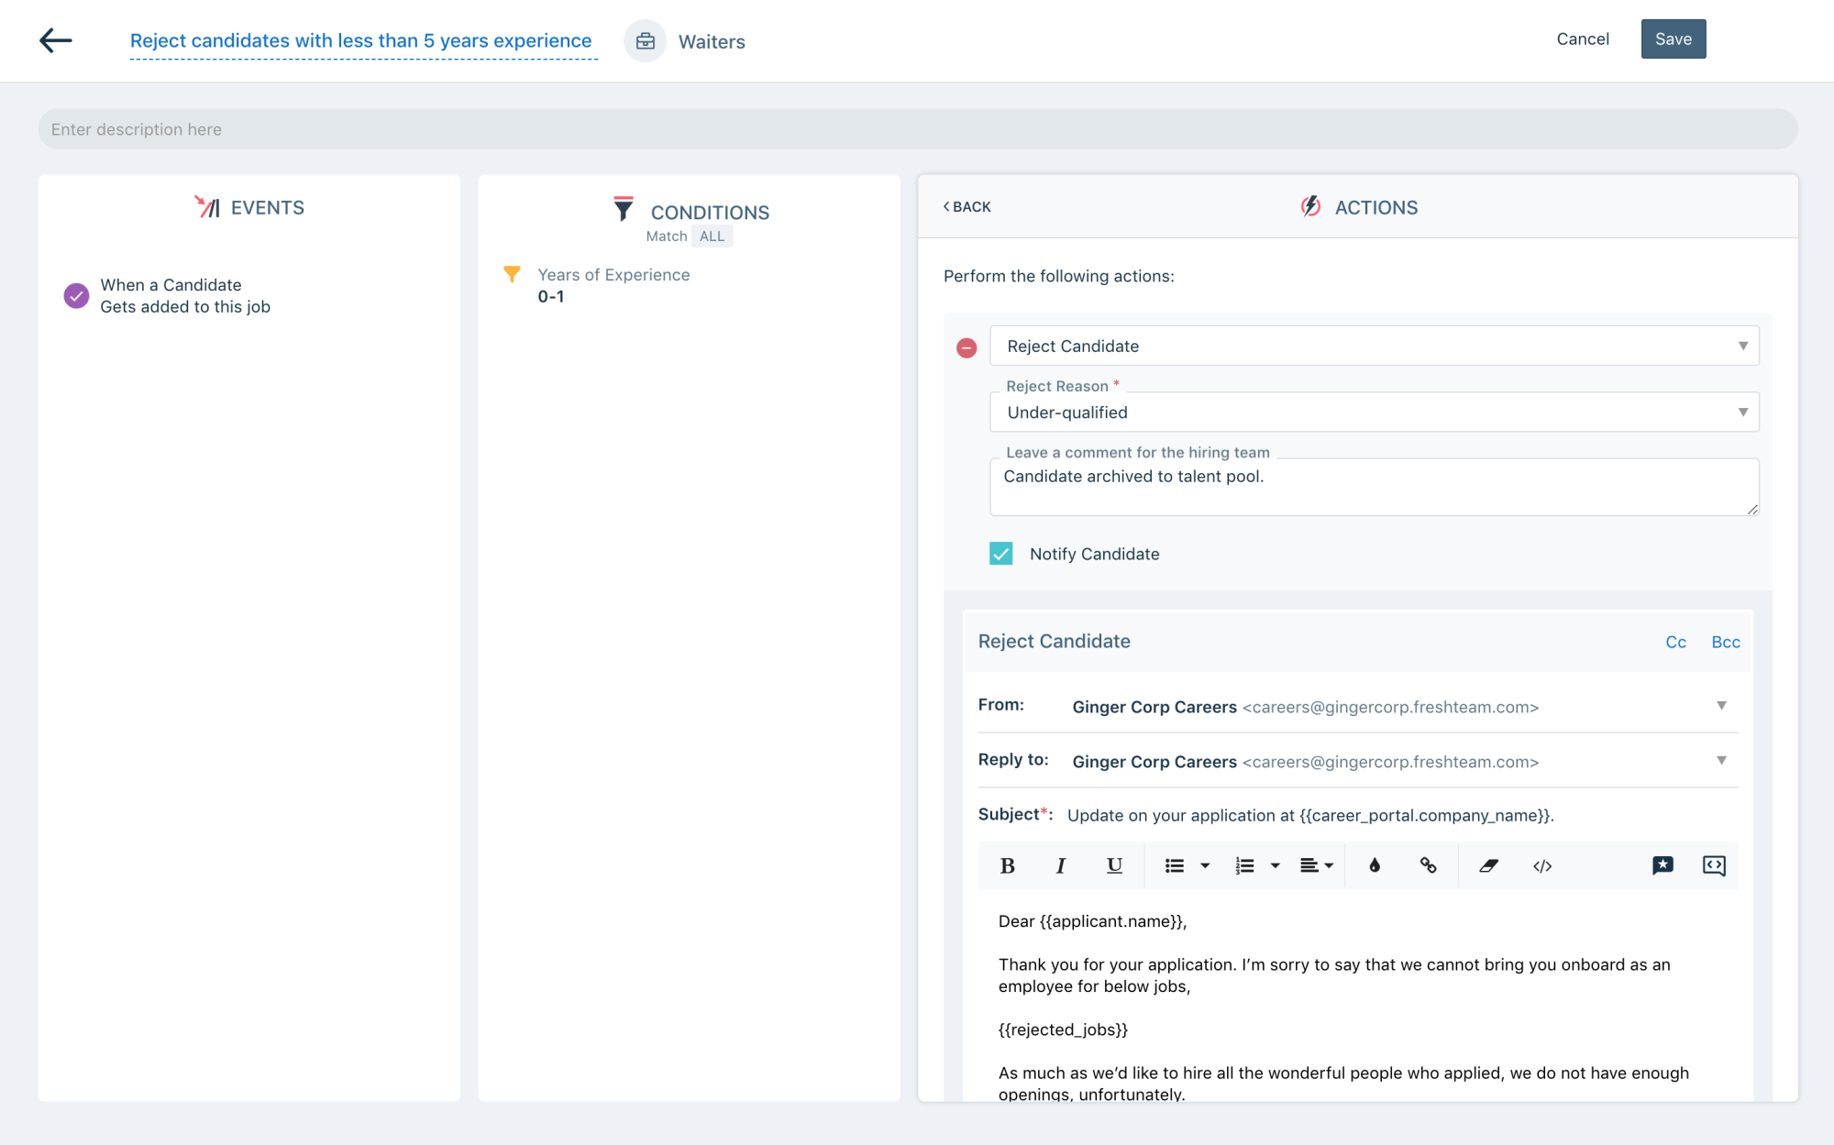Image resolution: width=1834 pixels, height=1145 pixels.
Task: Clear formatting with eraser icon
Action: click(x=1488, y=865)
